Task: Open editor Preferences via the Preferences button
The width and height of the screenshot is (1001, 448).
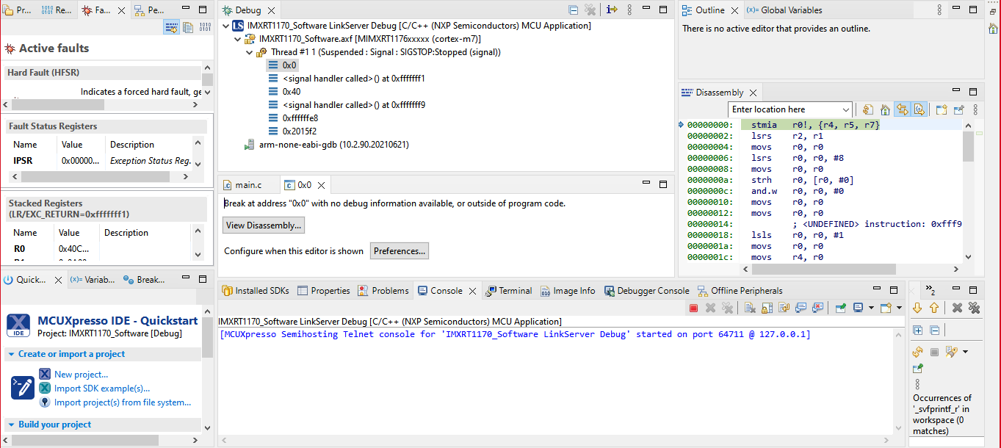Action: [x=399, y=250]
